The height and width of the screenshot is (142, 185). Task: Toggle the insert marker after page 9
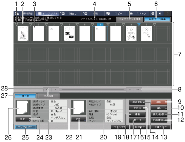pyautogui.click(x=154, y=25)
